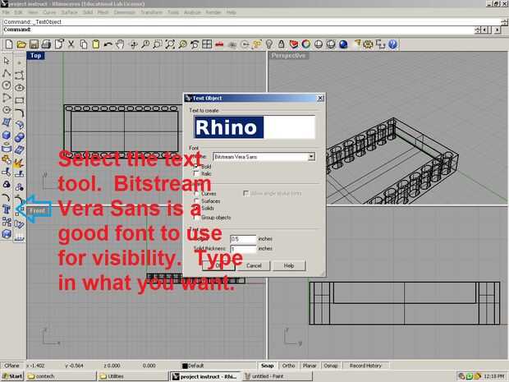Click the padlock lock objects icon
Screen dimensions: 509x382
pos(281,44)
